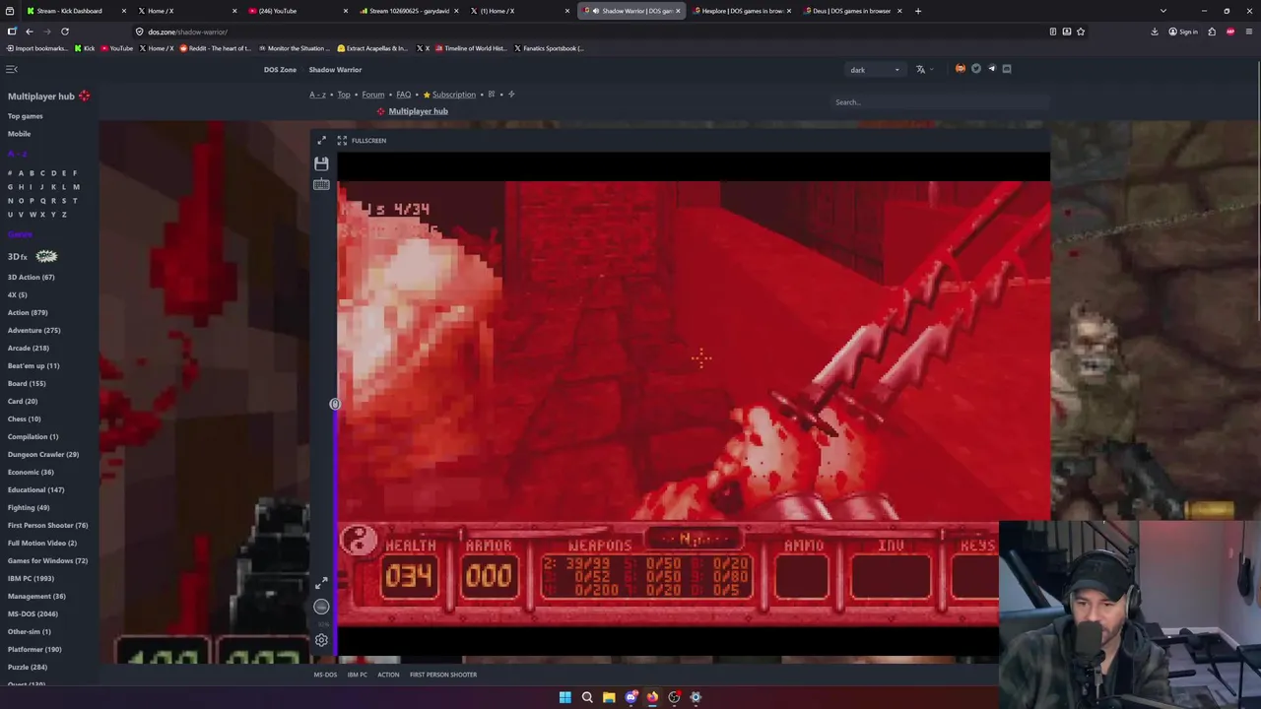Click the grid icon after Subscription
The height and width of the screenshot is (709, 1261).
[x=492, y=95]
